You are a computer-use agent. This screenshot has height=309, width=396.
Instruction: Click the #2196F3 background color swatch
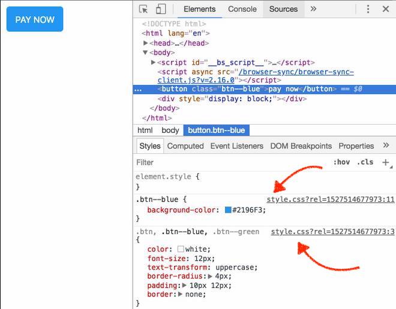click(228, 210)
